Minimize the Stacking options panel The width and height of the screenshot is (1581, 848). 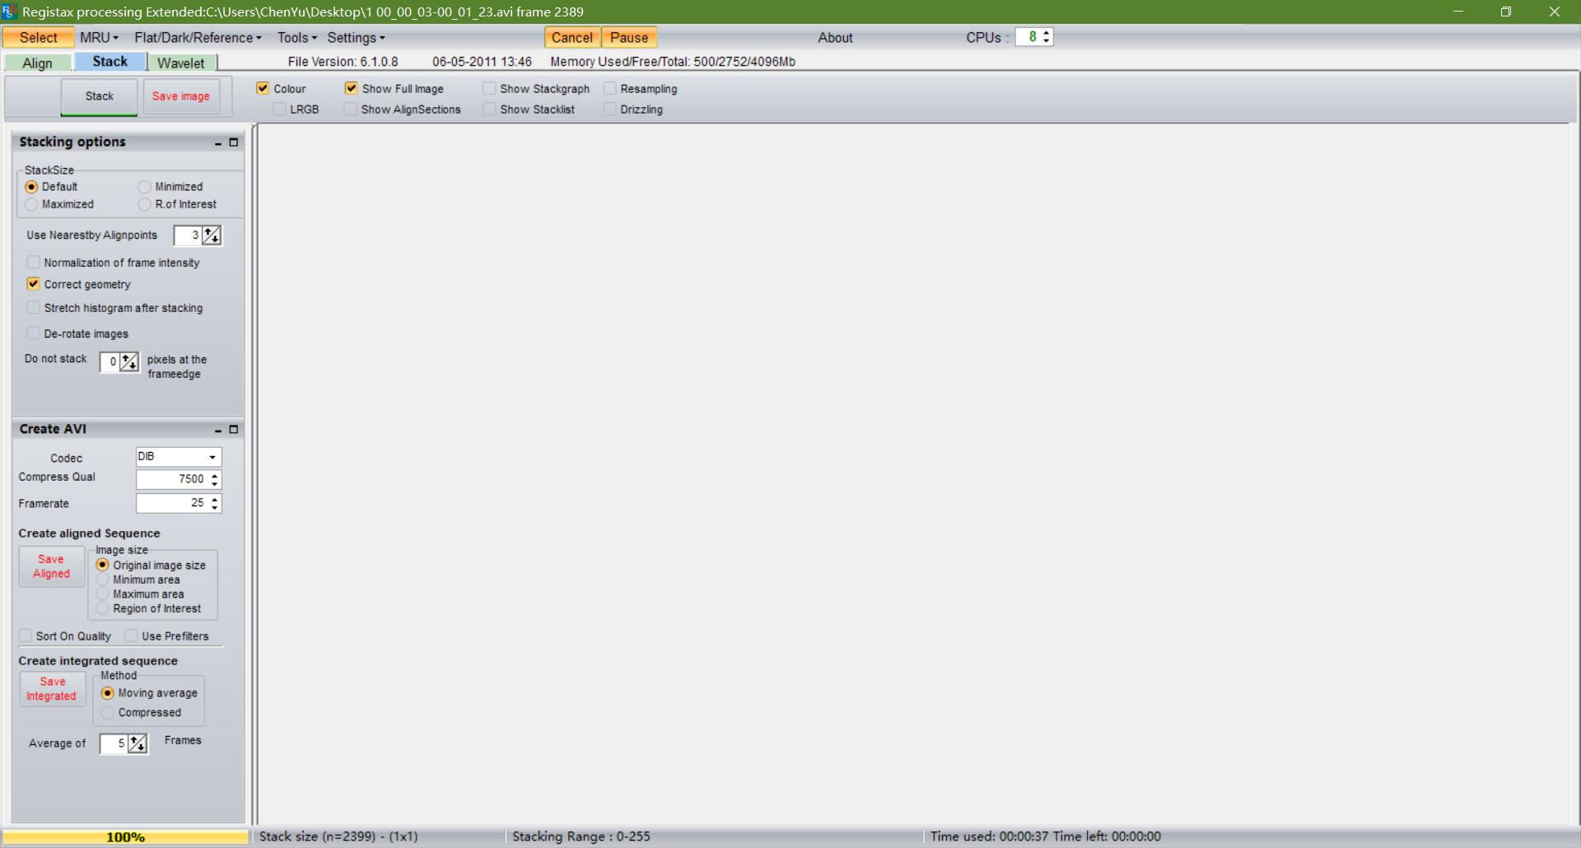[218, 142]
